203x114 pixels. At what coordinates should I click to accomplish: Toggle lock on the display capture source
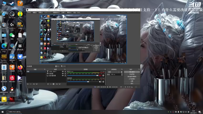65,75
